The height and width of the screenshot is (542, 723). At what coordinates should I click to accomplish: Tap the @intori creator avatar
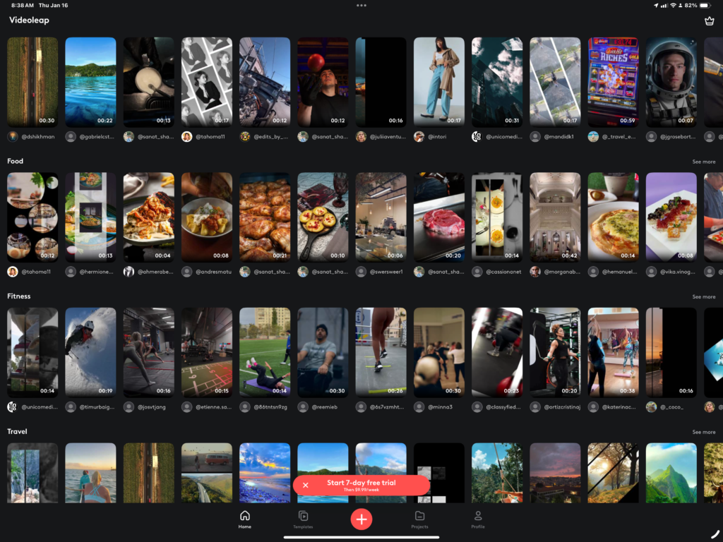[x=419, y=137]
